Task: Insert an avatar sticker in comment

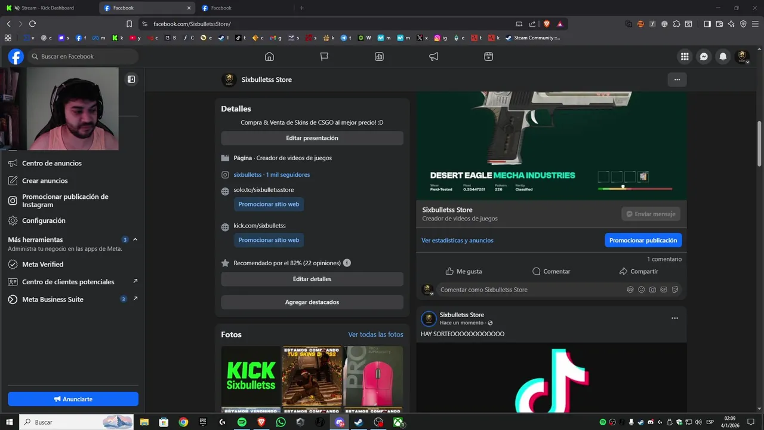Action: (630, 290)
